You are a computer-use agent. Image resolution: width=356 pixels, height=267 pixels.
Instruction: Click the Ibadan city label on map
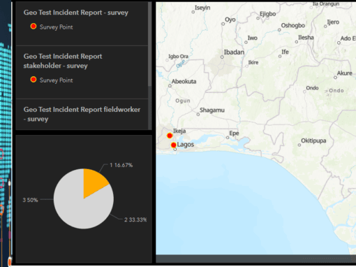pos(234,52)
